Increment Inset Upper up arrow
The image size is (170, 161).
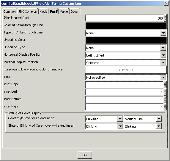pos(165,83)
